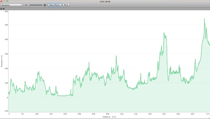Click the elevation peak at 550 km
210x119 pixels.
coord(164,33)
